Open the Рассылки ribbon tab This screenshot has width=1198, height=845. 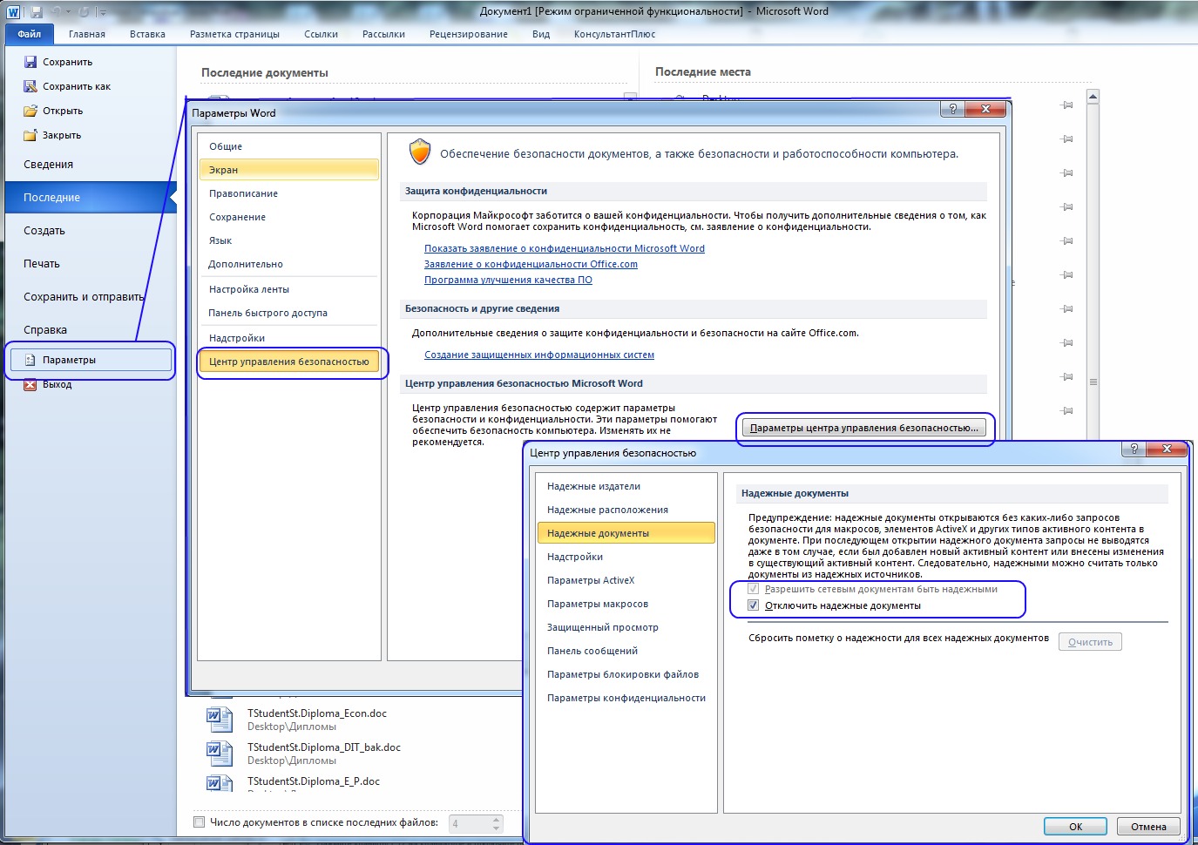point(383,34)
